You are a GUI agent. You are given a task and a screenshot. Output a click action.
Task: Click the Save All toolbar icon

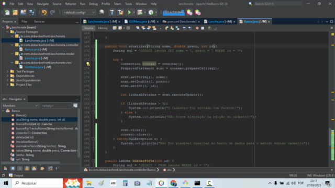[x=31, y=13]
